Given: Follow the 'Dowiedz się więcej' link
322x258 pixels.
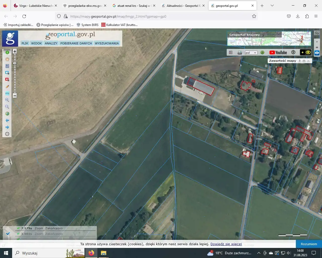Looking at the screenshot, I should click(x=226, y=244).
